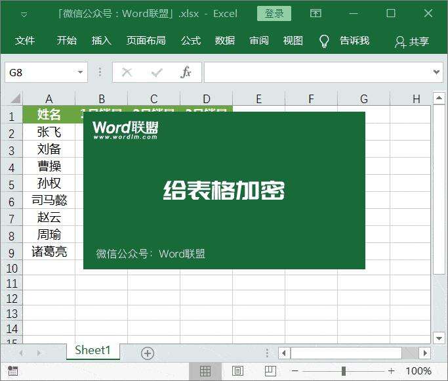
Task: Expand the Name Box dropdown arrow
Action: click(x=80, y=72)
